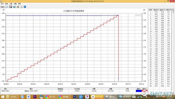Screen dimensions: 175x99
Task: Click the scroll up arrow of data table
Action: tap(173, 10)
